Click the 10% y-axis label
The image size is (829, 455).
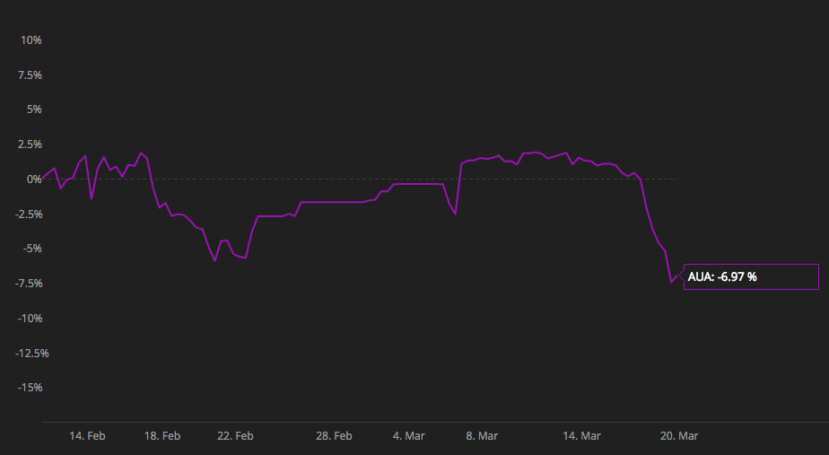(31, 40)
